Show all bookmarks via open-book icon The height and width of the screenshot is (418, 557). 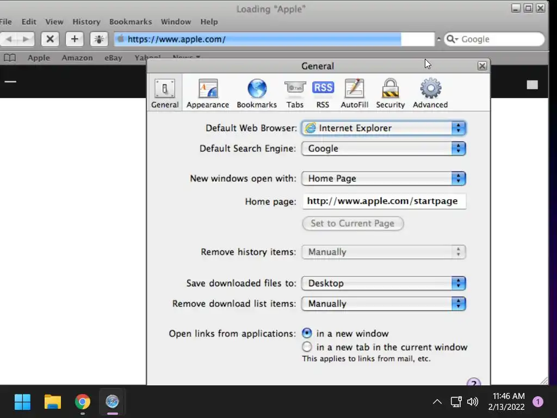[10, 58]
